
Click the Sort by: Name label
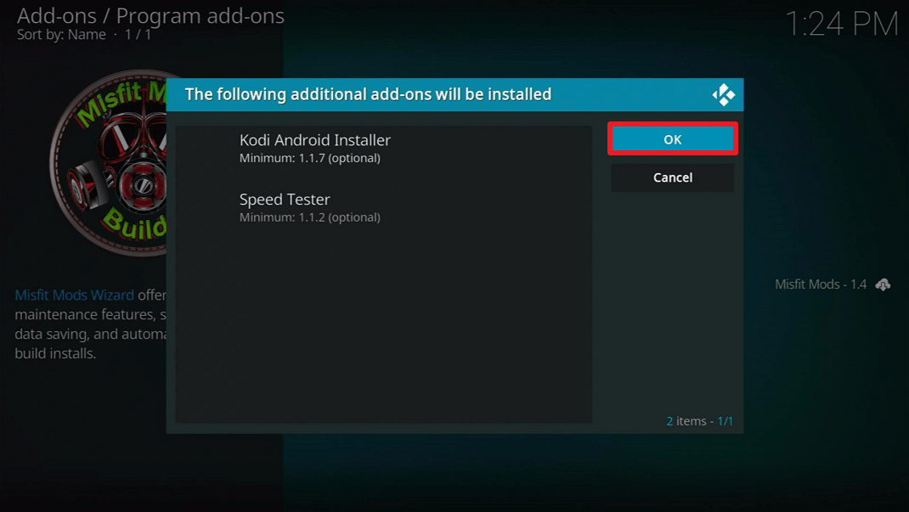pos(61,35)
